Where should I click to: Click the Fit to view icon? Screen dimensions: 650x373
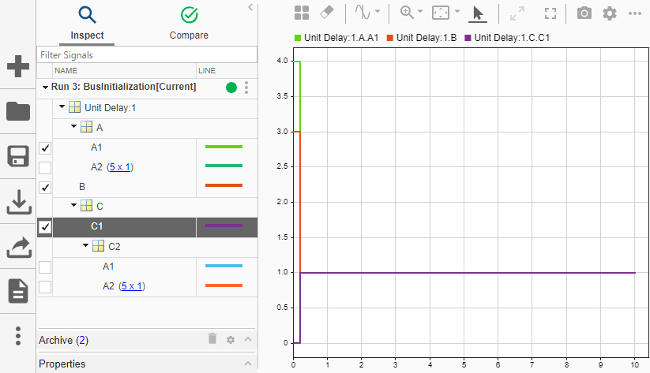tap(440, 13)
